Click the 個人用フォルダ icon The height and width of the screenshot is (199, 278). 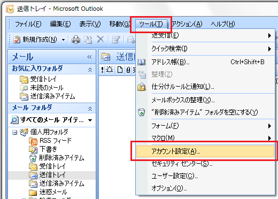[x=24, y=132]
